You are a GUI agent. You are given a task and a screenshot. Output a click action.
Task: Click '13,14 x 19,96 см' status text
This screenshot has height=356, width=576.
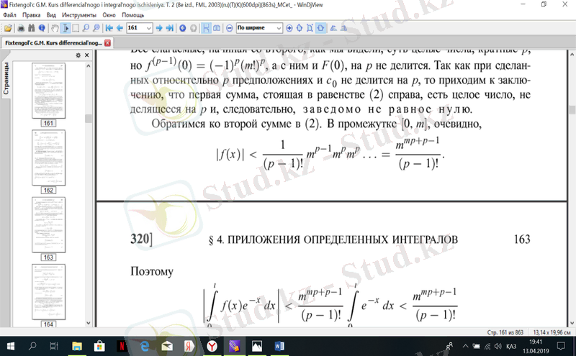552,332
